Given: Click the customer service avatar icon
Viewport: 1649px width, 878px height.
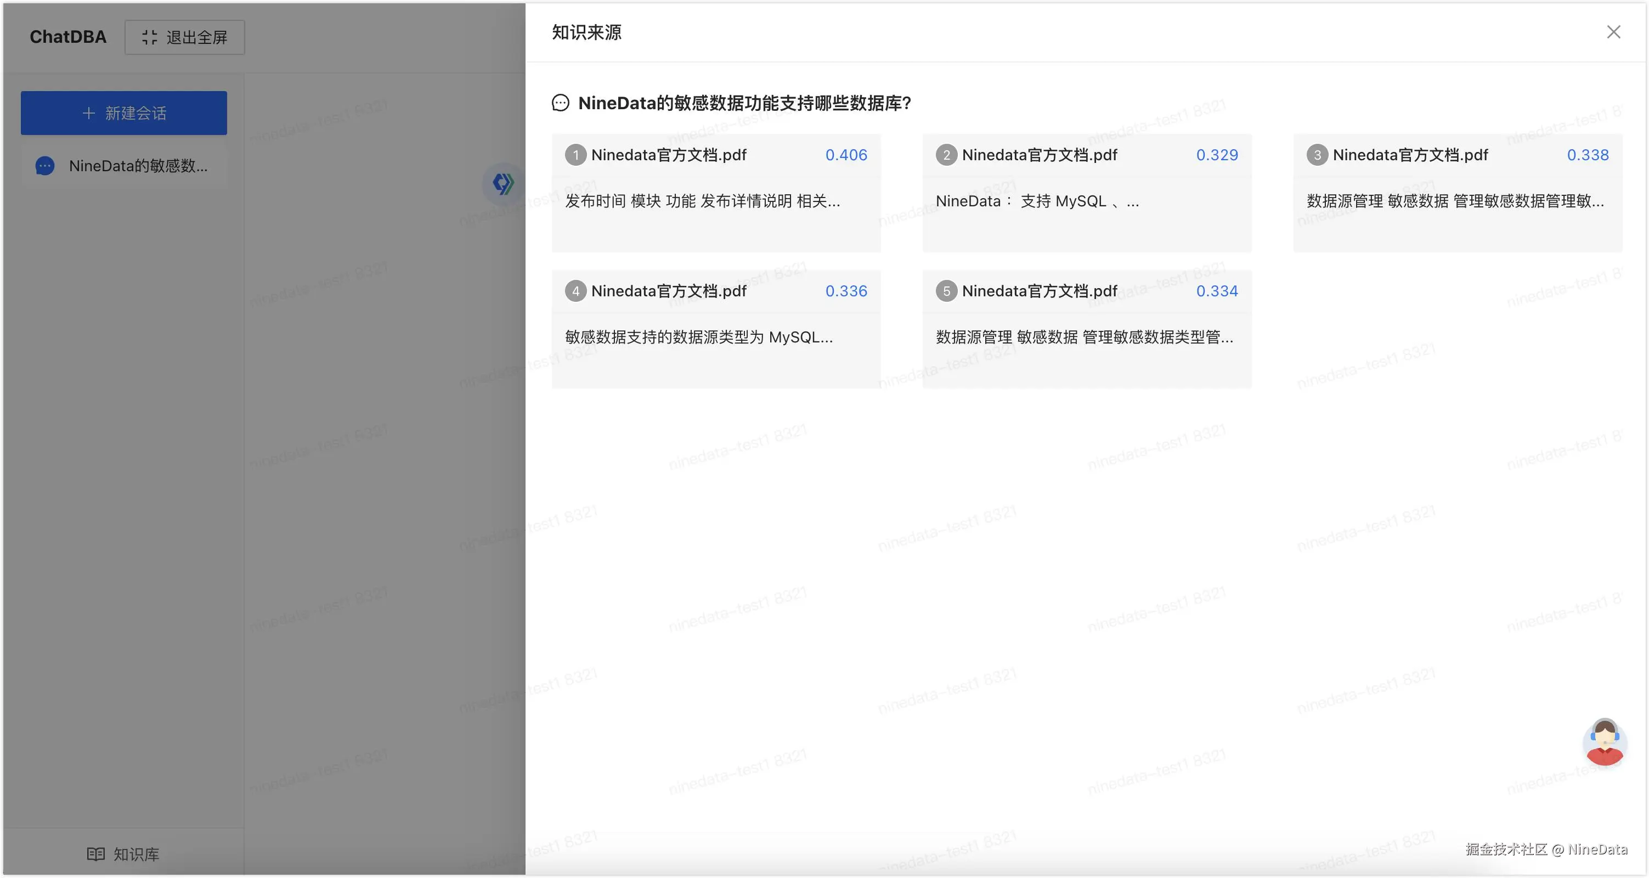Looking at the screenshot, I should [1604, 741].
